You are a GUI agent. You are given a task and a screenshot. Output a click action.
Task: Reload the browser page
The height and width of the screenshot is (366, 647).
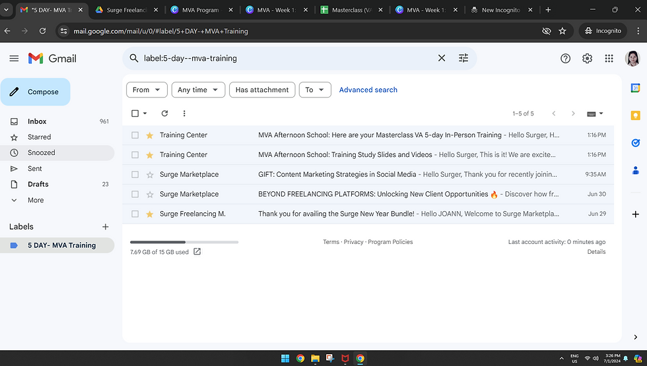click(42, 31)
